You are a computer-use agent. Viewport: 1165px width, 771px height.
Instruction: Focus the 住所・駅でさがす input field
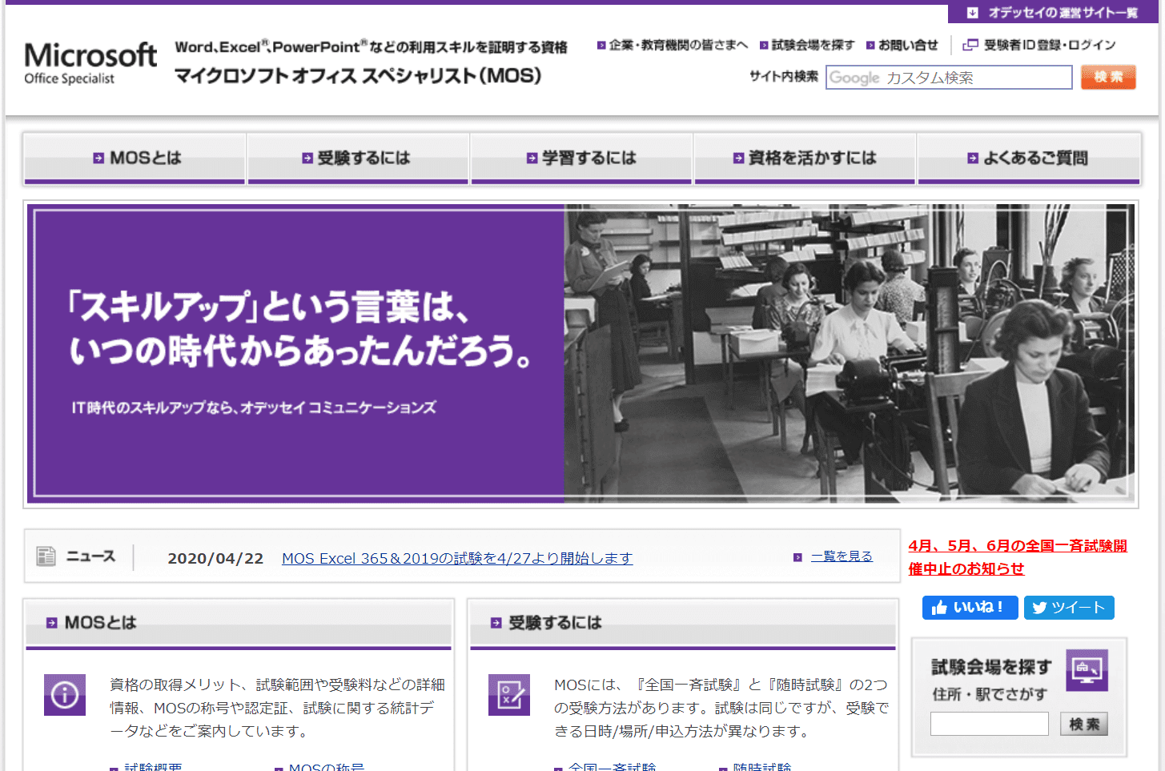point(990,724)
